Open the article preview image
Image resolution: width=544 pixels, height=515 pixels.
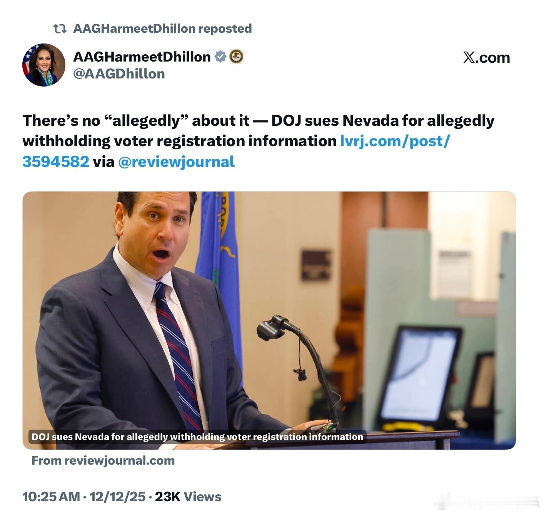(x=269, y=320)
